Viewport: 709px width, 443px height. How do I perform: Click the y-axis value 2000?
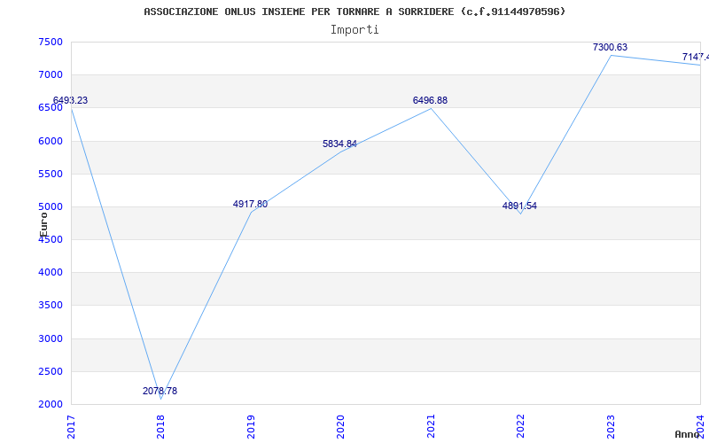51,405
